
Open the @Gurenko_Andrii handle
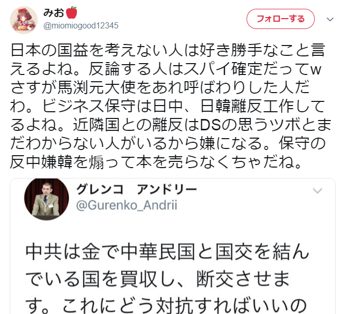coord(127,205)
